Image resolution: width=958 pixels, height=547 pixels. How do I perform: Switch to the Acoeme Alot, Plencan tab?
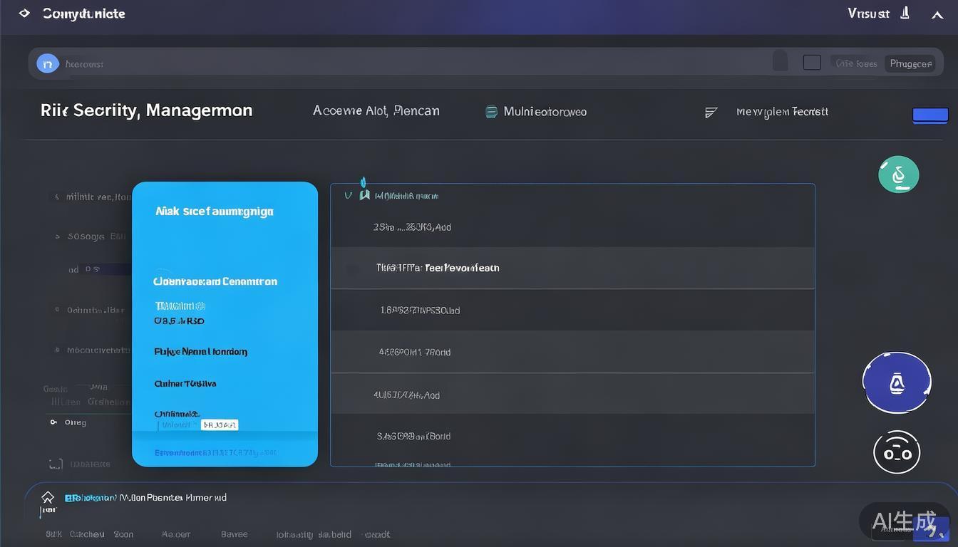(x=376, y=111)
